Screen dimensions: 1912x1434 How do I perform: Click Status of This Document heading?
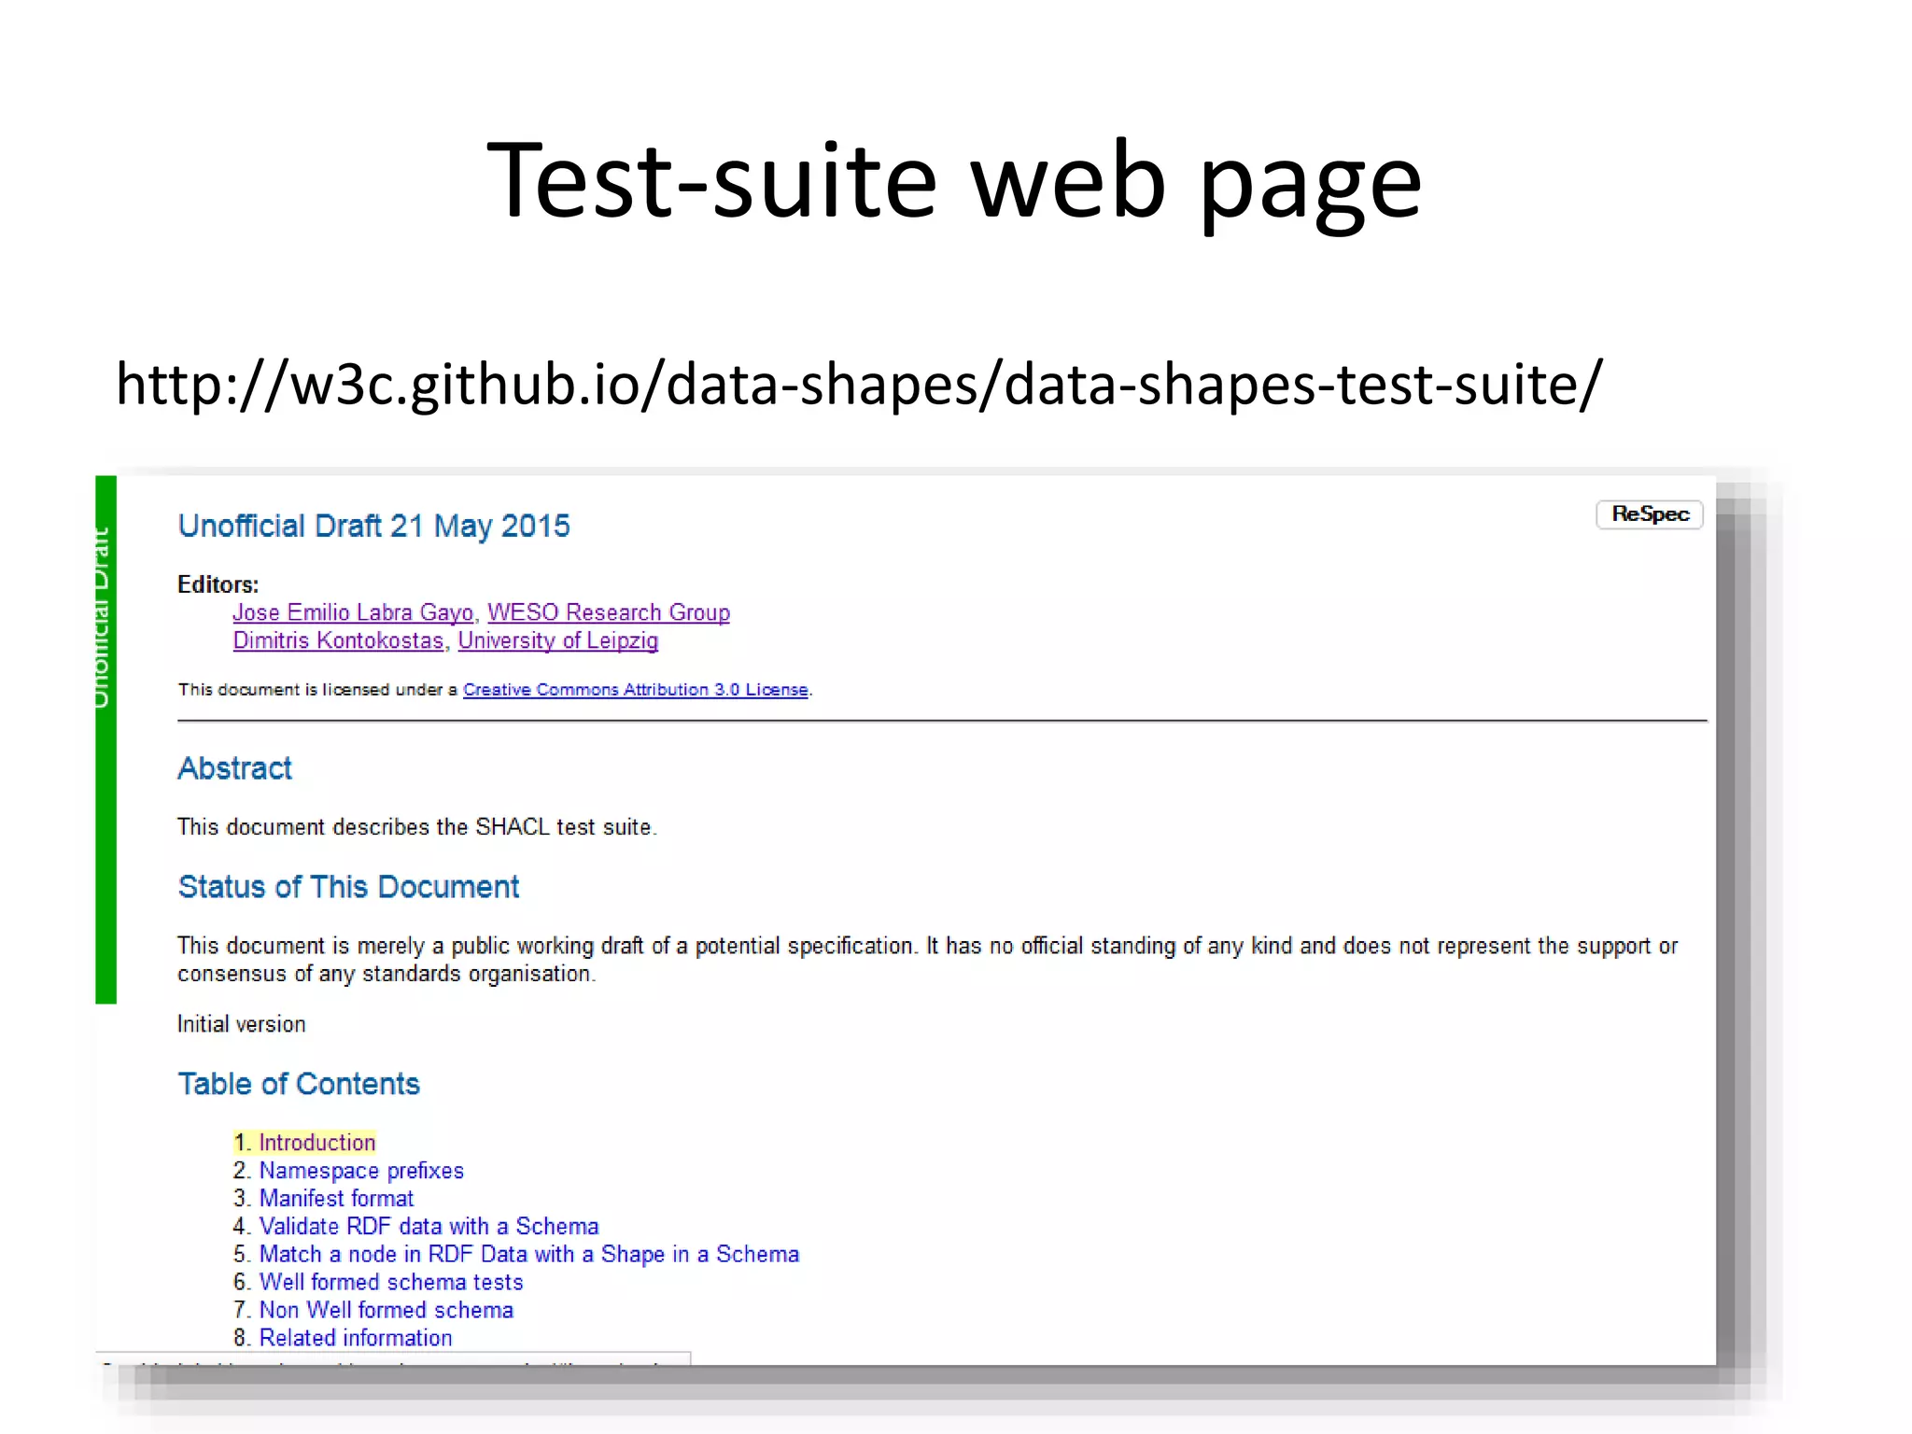click(348, 887)
